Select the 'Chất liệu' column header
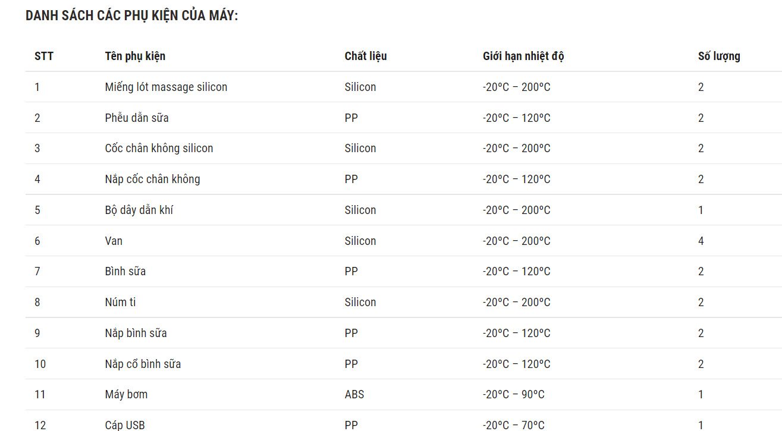The image size is (782, 431). tap(365, 56)
